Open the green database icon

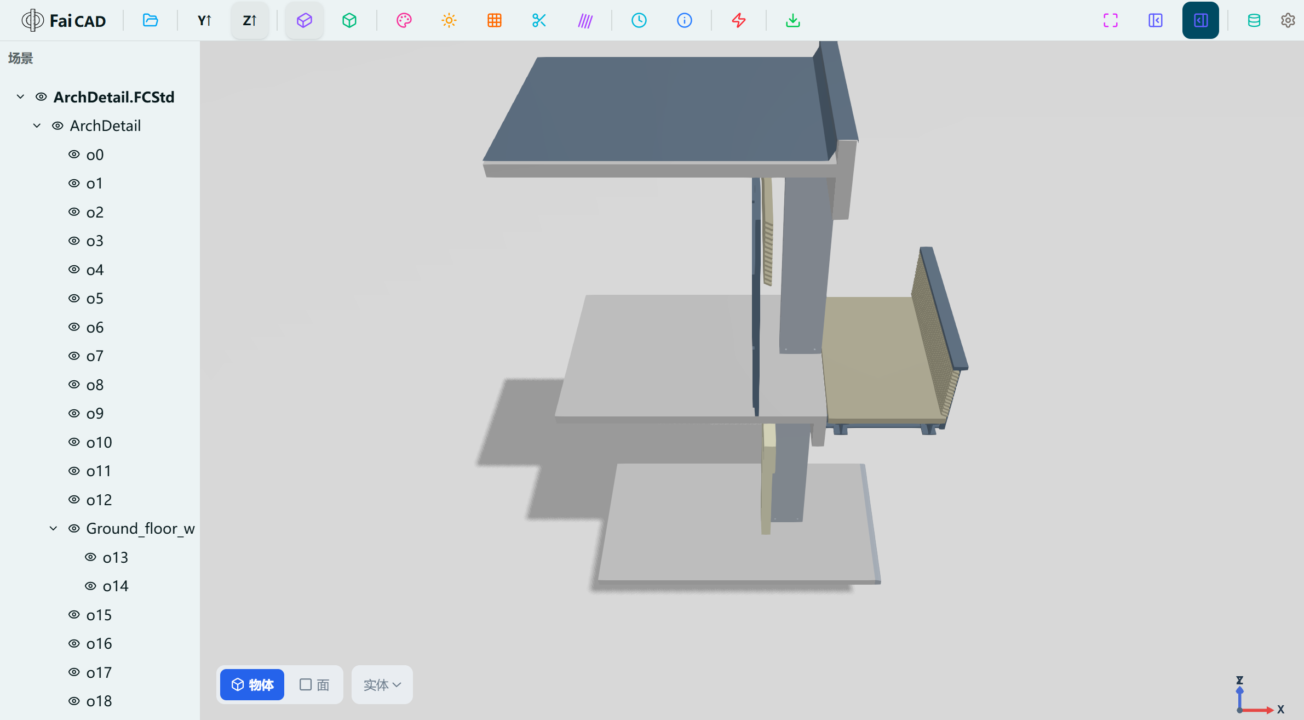point(1254,21)
